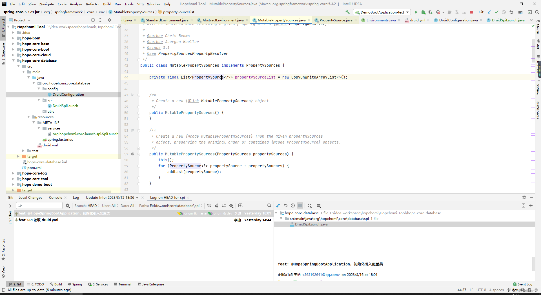This screenshot has width=541, height=295.
Task: Toggle the Project tool window sidebar button
Action: click(3, 28)
